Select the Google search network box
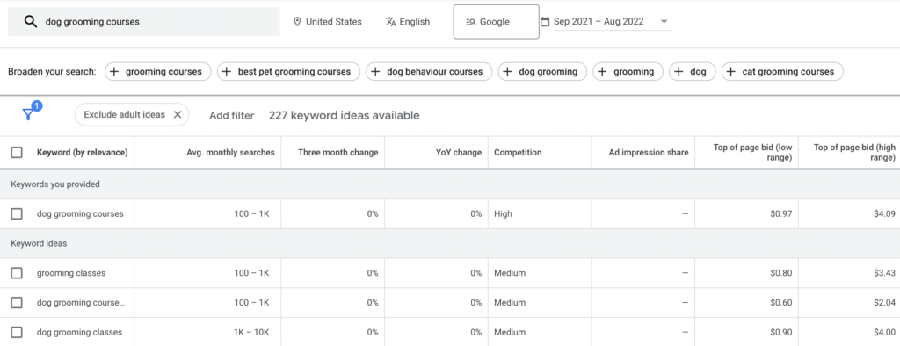Image resolution: width=900 pixels, height=346 pixels. (x=496, y=22)
